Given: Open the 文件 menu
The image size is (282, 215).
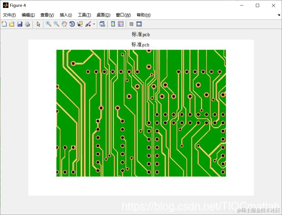Looking at the screenshot, I should click(x=9, y=15).
